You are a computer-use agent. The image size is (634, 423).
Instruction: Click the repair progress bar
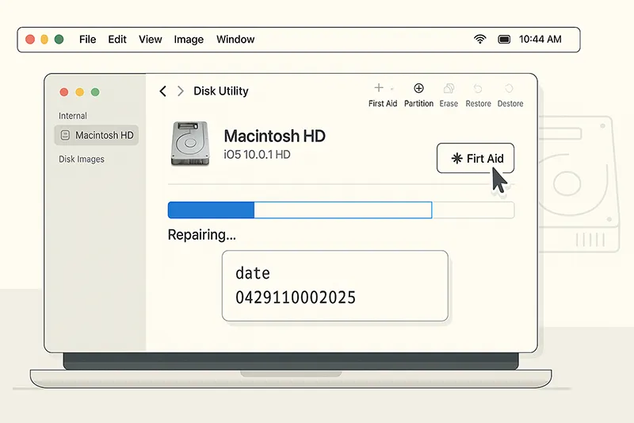[341, 210]
